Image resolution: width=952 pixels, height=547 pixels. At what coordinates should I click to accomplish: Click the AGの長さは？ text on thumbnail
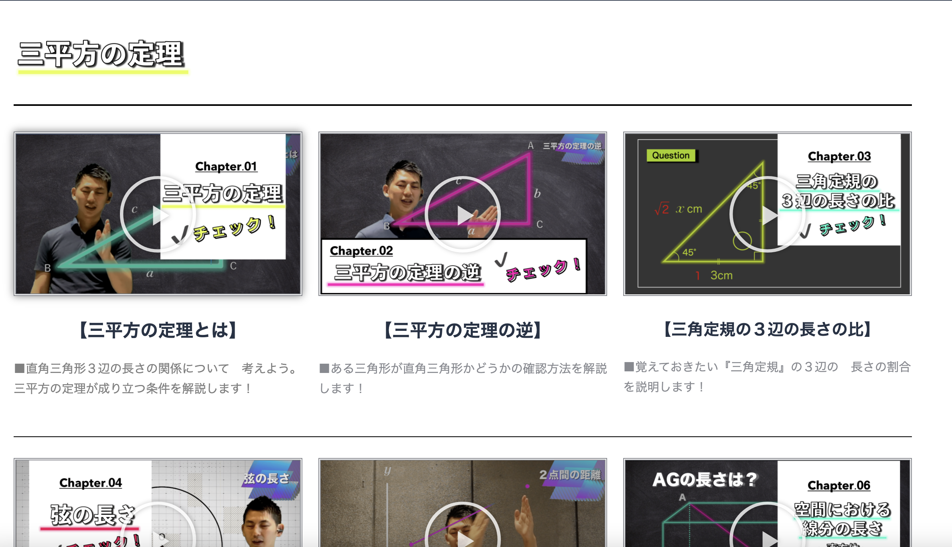click(705, 479)
